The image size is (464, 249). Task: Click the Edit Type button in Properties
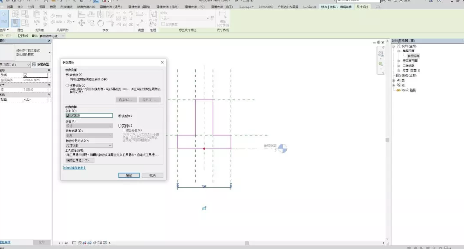tap(40, 64)
